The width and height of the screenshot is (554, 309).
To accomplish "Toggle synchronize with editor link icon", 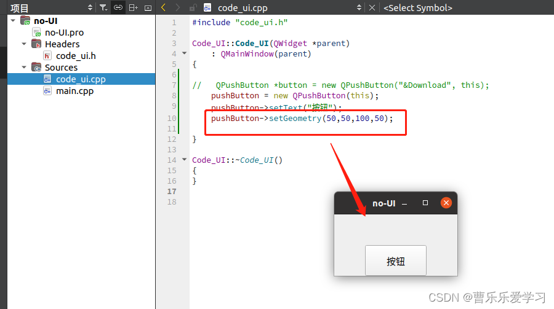I will (x=118, y=8).
